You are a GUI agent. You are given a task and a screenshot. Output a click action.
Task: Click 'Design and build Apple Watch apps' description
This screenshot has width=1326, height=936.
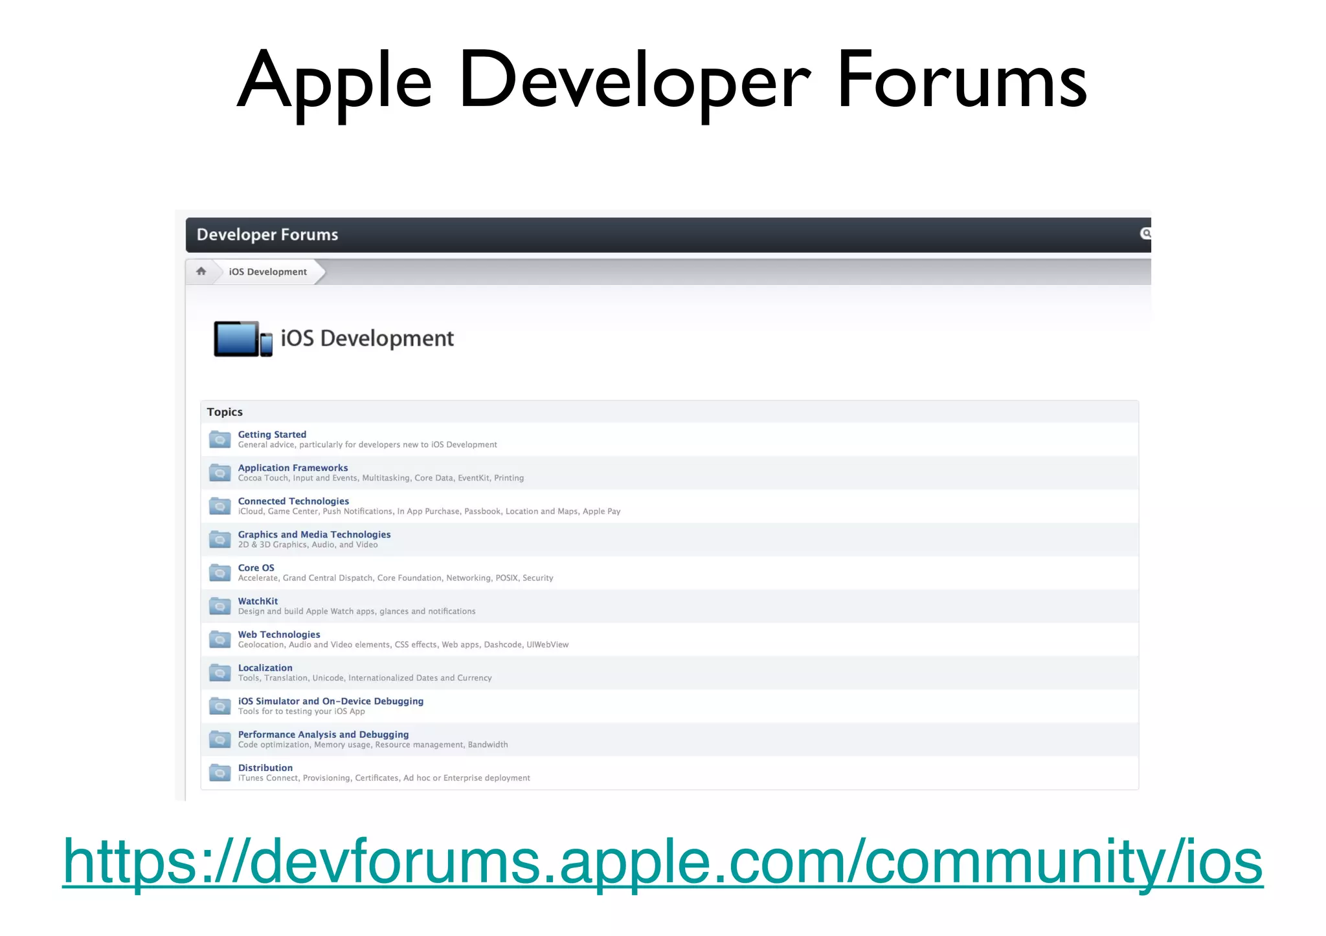point(356,611)
